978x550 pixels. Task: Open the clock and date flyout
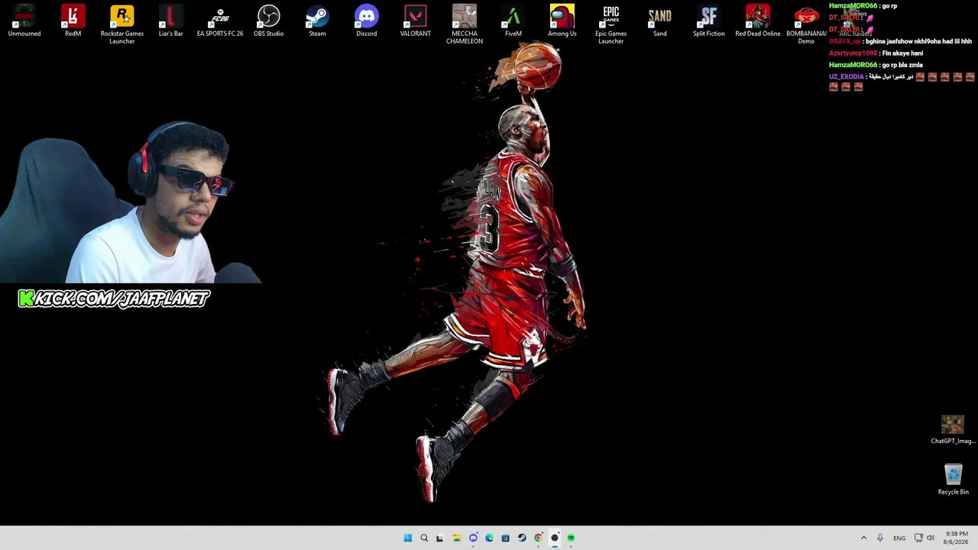[x=957, y=538]
